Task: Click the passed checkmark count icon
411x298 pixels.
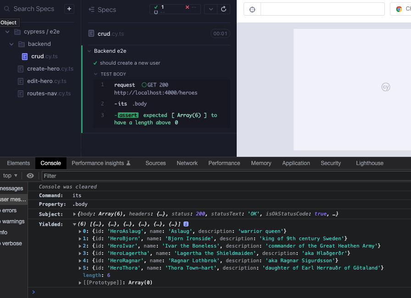Action: tap(156, 7)
